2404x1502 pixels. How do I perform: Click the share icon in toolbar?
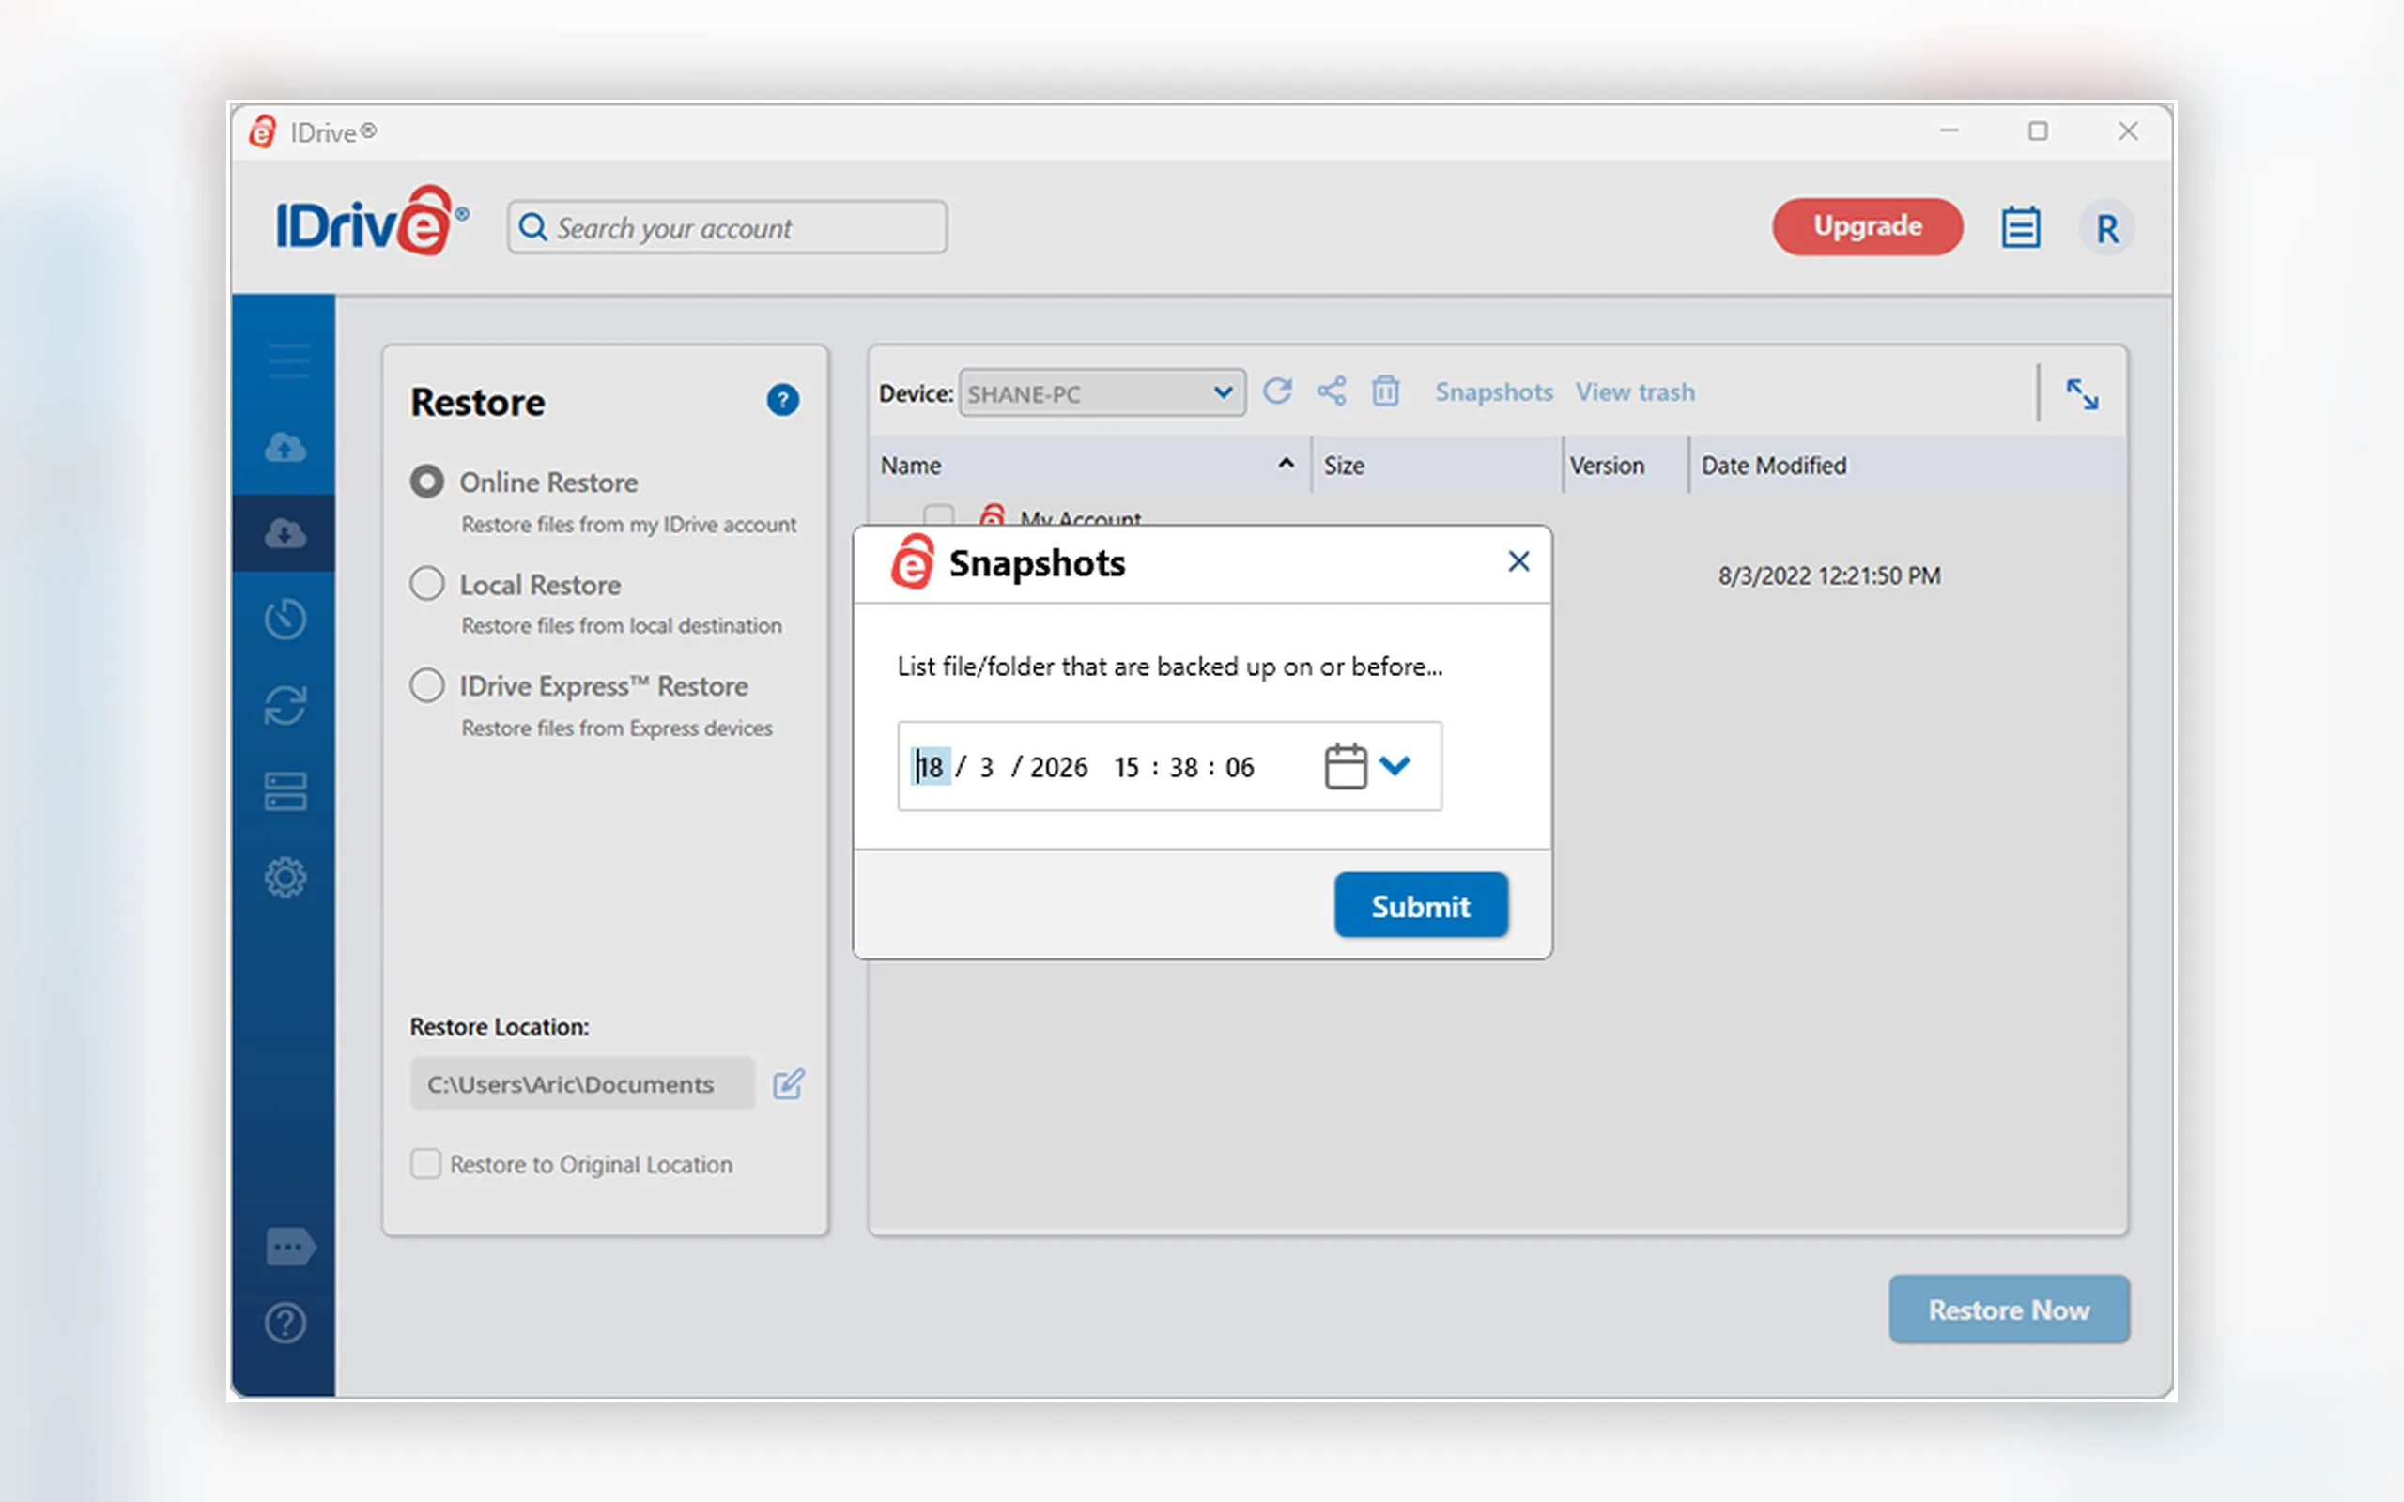coord(1332,391)
